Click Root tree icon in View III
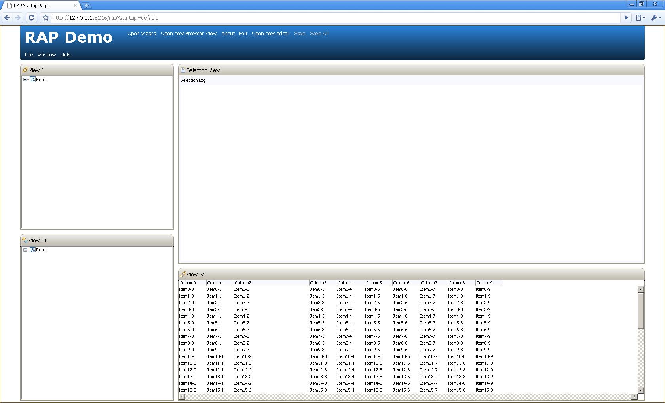The width and height of the screenshot is (665, 403). coord(32,250)
